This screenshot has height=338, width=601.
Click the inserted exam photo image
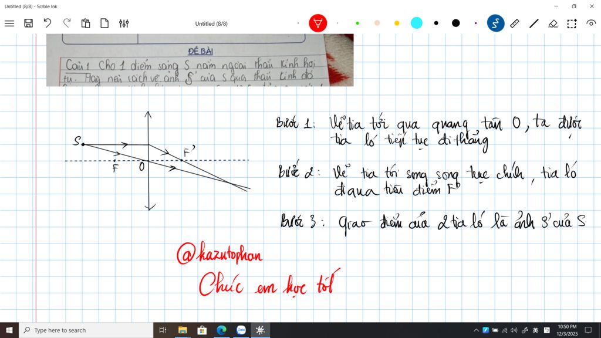[200, 60]
